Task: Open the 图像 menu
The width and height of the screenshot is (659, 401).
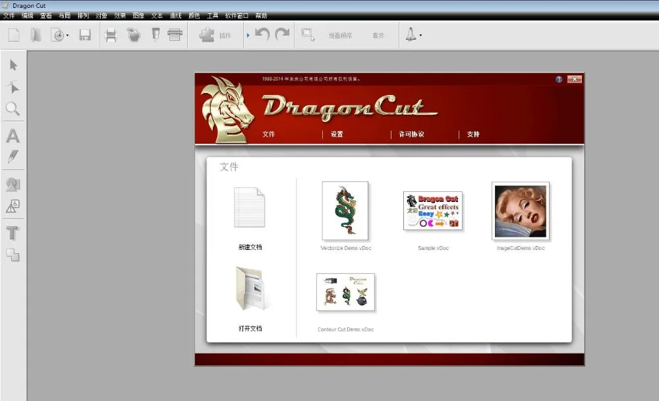Action: (138, 16)
